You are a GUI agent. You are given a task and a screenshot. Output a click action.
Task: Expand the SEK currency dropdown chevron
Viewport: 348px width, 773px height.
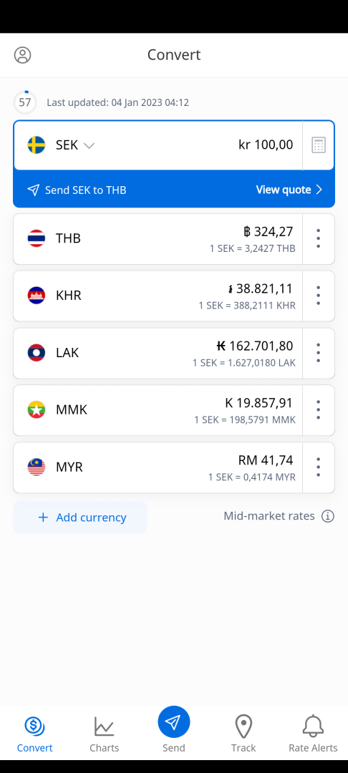point(89,145)
